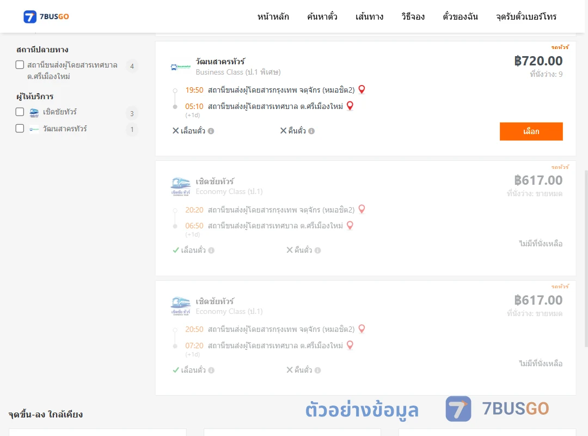Viewport: 588px width, 436px height.
Task: Click ไม่มีที่นั่งเหลือ on the 20:50 trip
Action: tap(541, 364)
